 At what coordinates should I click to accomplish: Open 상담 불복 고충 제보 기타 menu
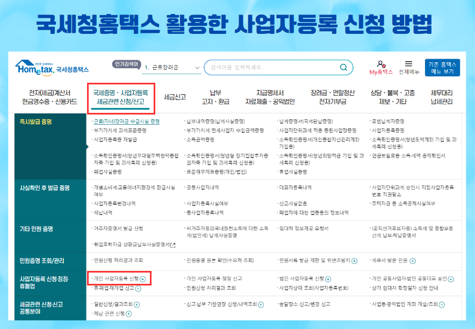[393, 97]
